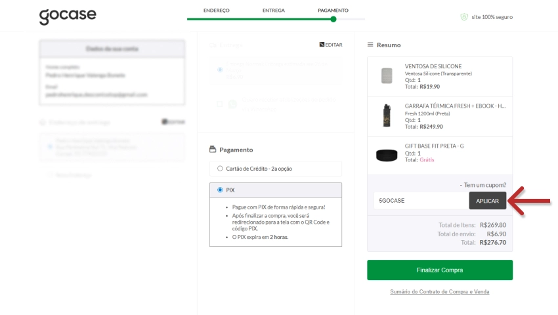Screen dimensions: 558x315
Task: Click the coupon field containing 5GOCASE
Action: [x=421, y=201]
